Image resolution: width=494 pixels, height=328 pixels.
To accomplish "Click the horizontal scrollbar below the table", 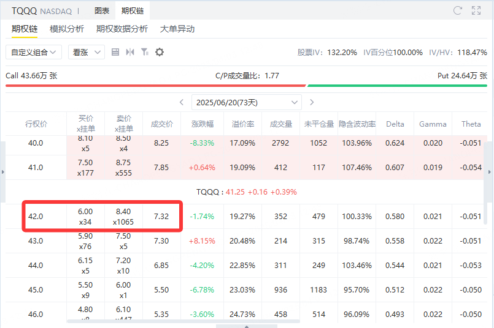I will pyautogui.click(x=183, y=321).
